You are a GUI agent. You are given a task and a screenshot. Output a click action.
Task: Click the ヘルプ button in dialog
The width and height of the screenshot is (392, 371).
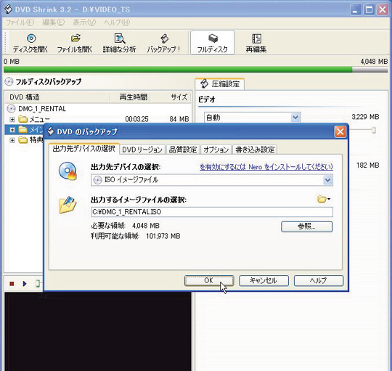319,281
